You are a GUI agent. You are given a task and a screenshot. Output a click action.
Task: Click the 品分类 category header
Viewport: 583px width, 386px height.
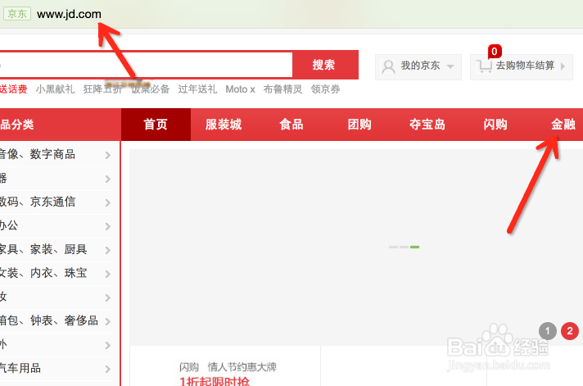[17, 125]
